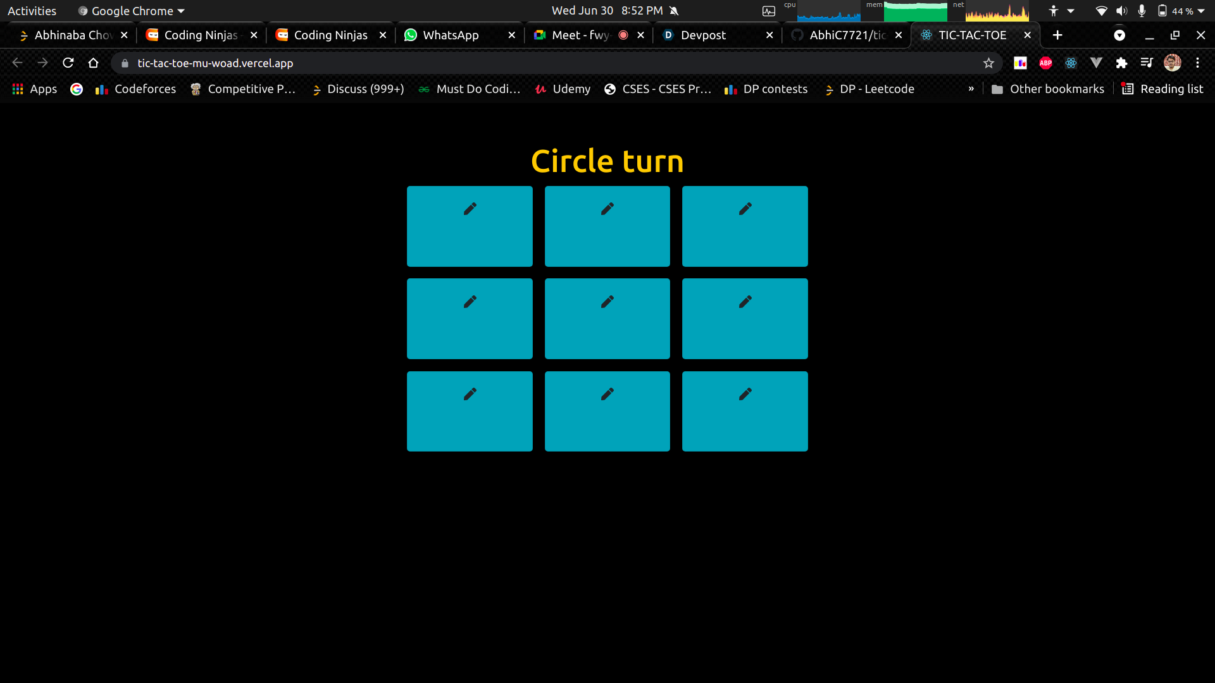Toggle the system volume icon
Image resolution: width=1215 pixels, height=683 pixels.
click(1121, 10)
